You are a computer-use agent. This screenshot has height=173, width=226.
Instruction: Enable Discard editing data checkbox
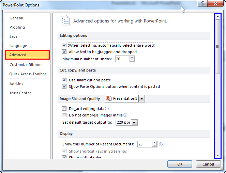64,109
